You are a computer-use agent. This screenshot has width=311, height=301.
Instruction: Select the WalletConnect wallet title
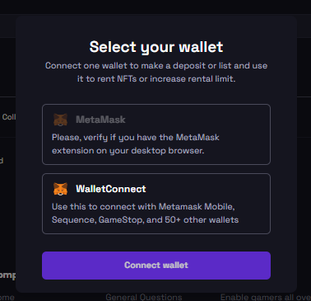[111, 189]
